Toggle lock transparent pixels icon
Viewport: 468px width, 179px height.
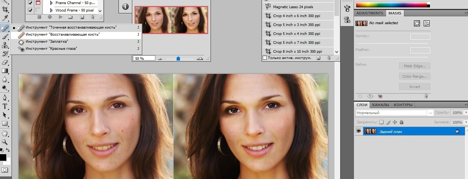[x=381, y=122]
